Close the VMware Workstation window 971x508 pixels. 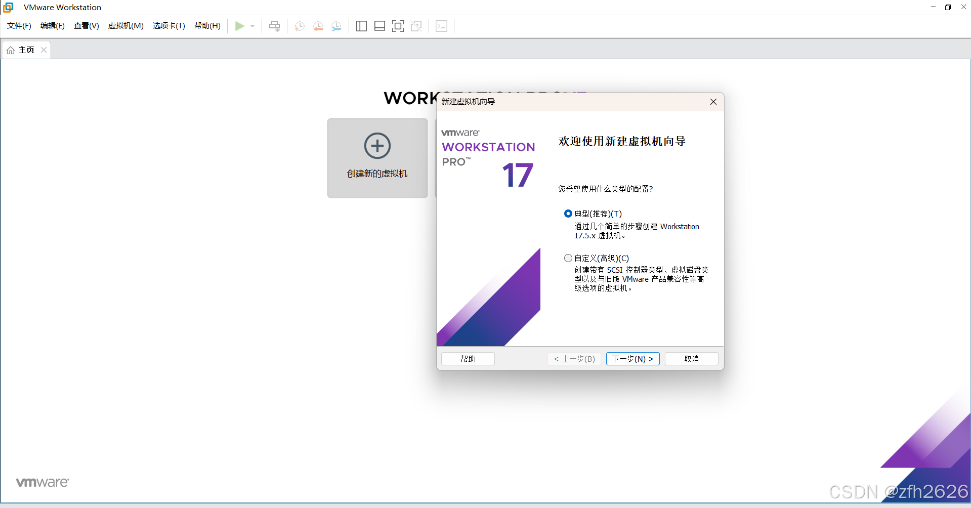[963, 7]
